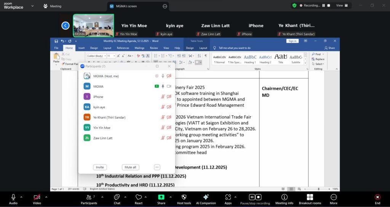This screenshot has width=390, height=207.
Task: Launch the AI Companion
Action: coord(206,197)
